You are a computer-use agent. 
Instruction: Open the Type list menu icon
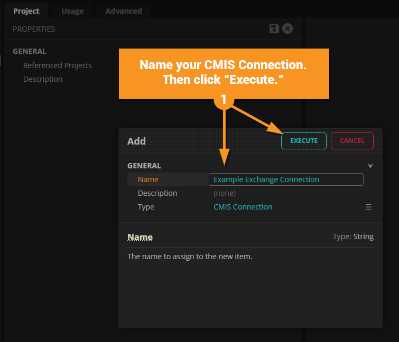coord(368,207)
